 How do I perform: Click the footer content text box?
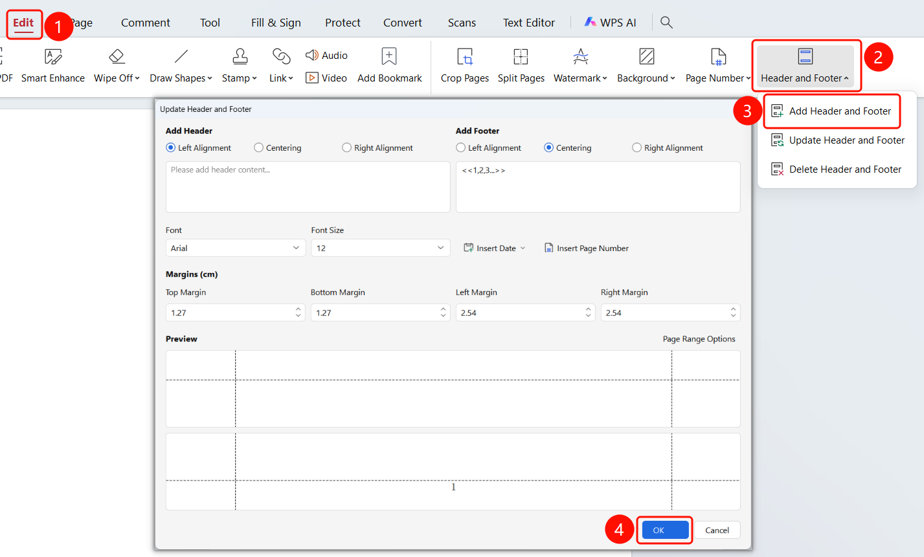point(598,187)
